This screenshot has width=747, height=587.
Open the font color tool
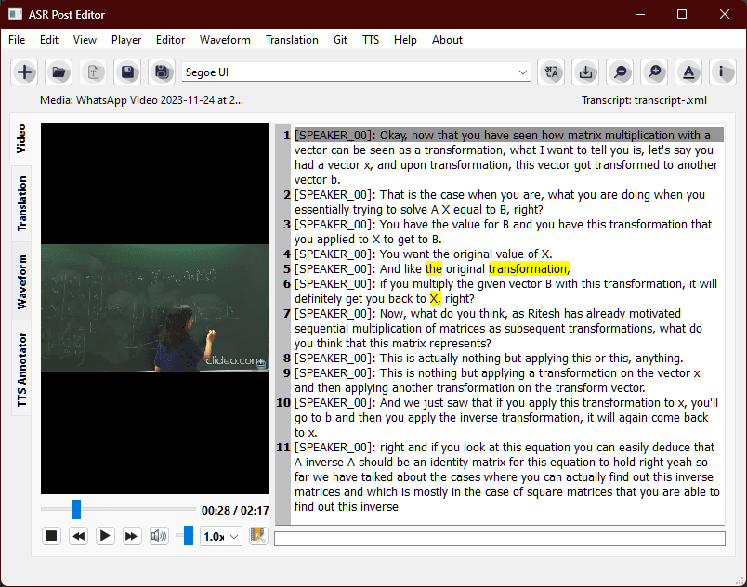pyautogui.click(x=688, y=72)
